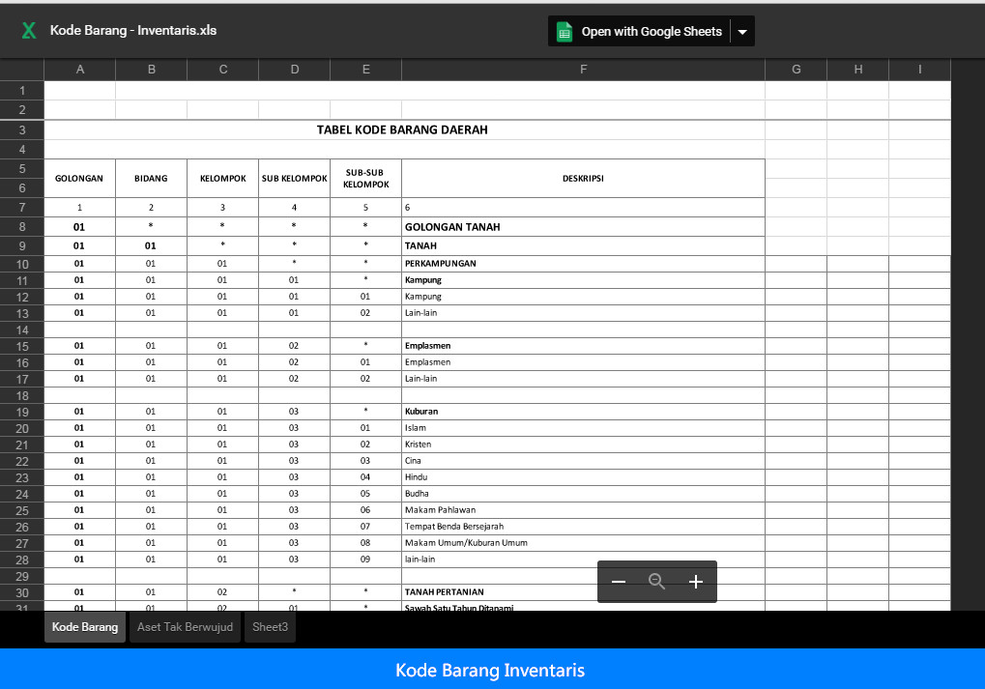
Task: Click the Makam Umum/Kuburan Umum cell
Action: (583, 543)
